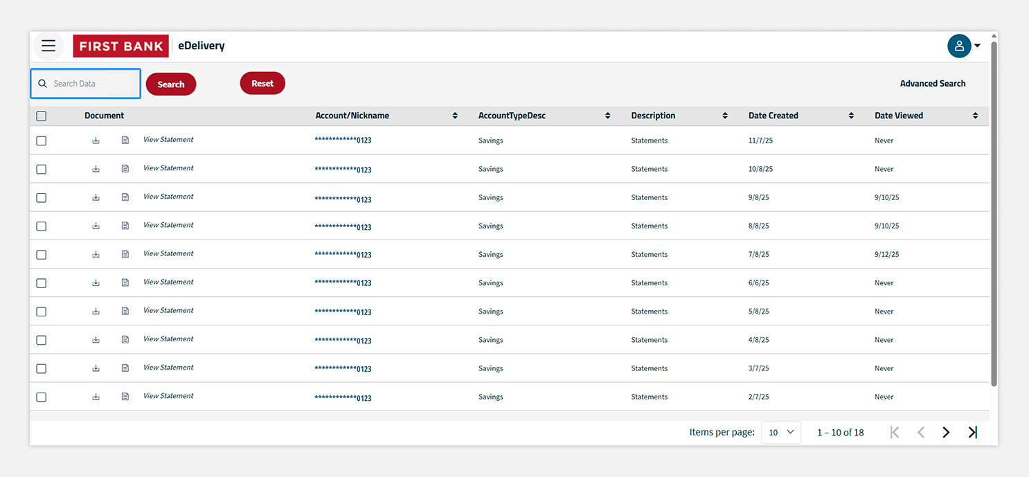Click the First Bank logo
This screenshot has height=477, width=1029.
[x=120, y=46]
